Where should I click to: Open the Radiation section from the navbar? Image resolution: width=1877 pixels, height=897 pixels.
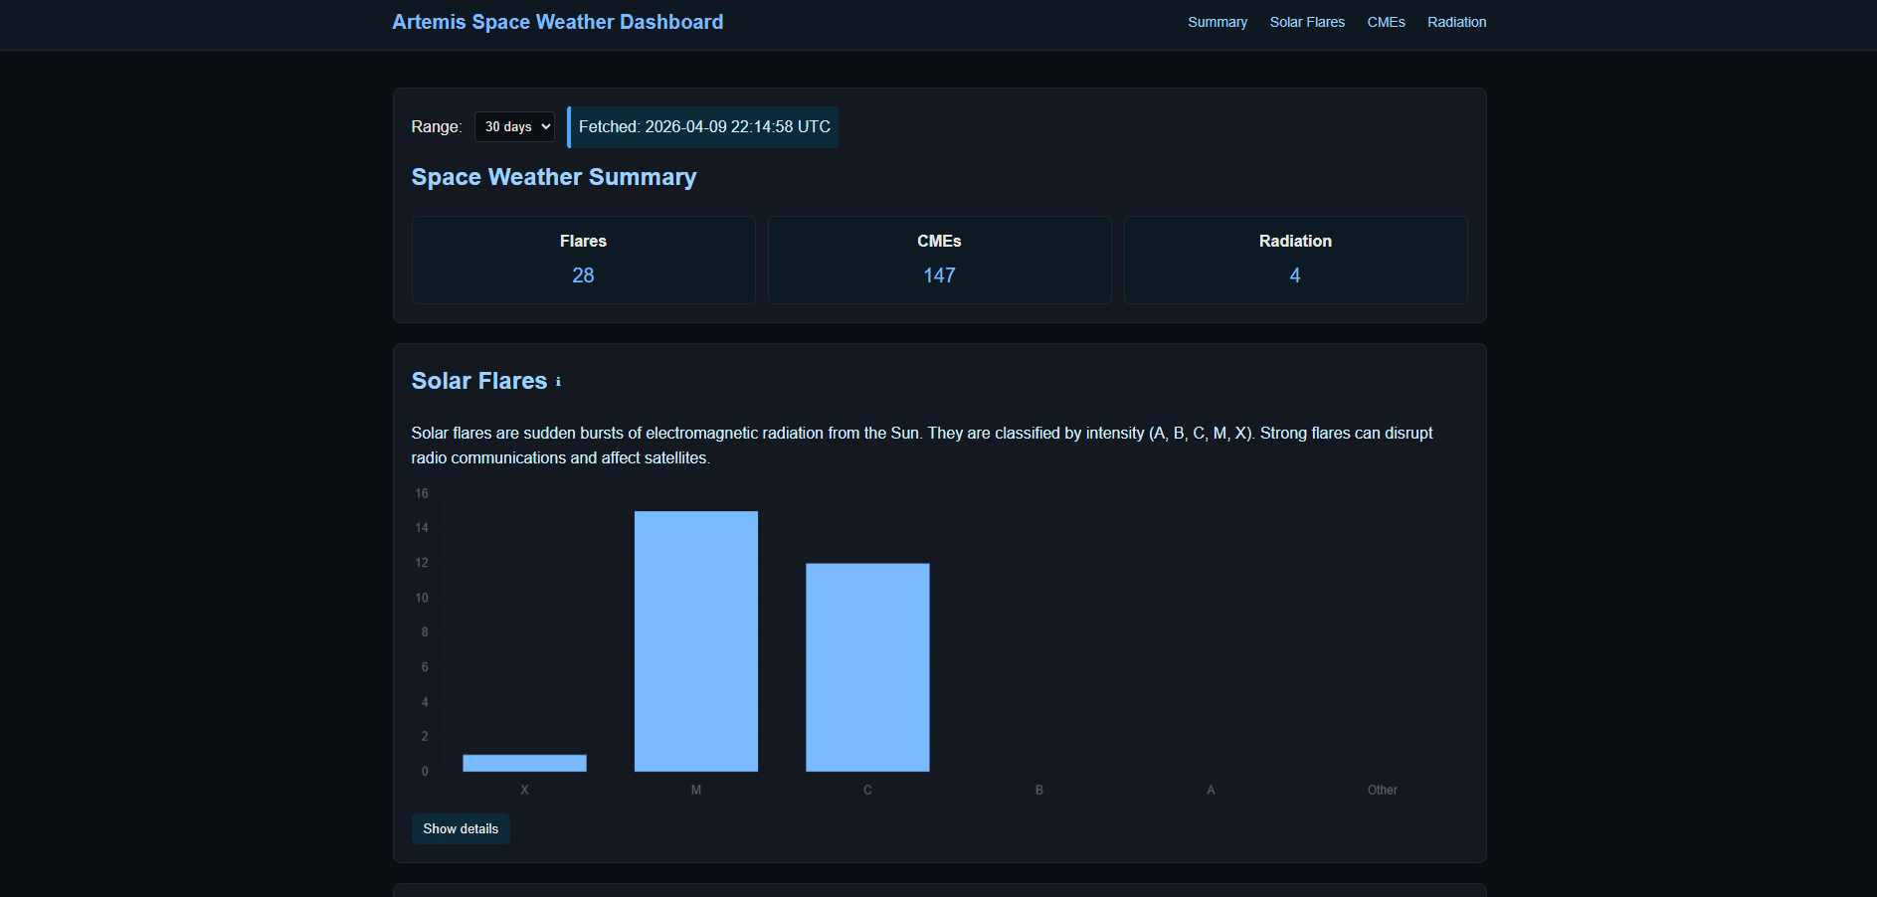[1456, 22]
